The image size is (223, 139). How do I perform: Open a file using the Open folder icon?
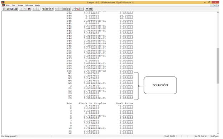(x=8, y=9)
